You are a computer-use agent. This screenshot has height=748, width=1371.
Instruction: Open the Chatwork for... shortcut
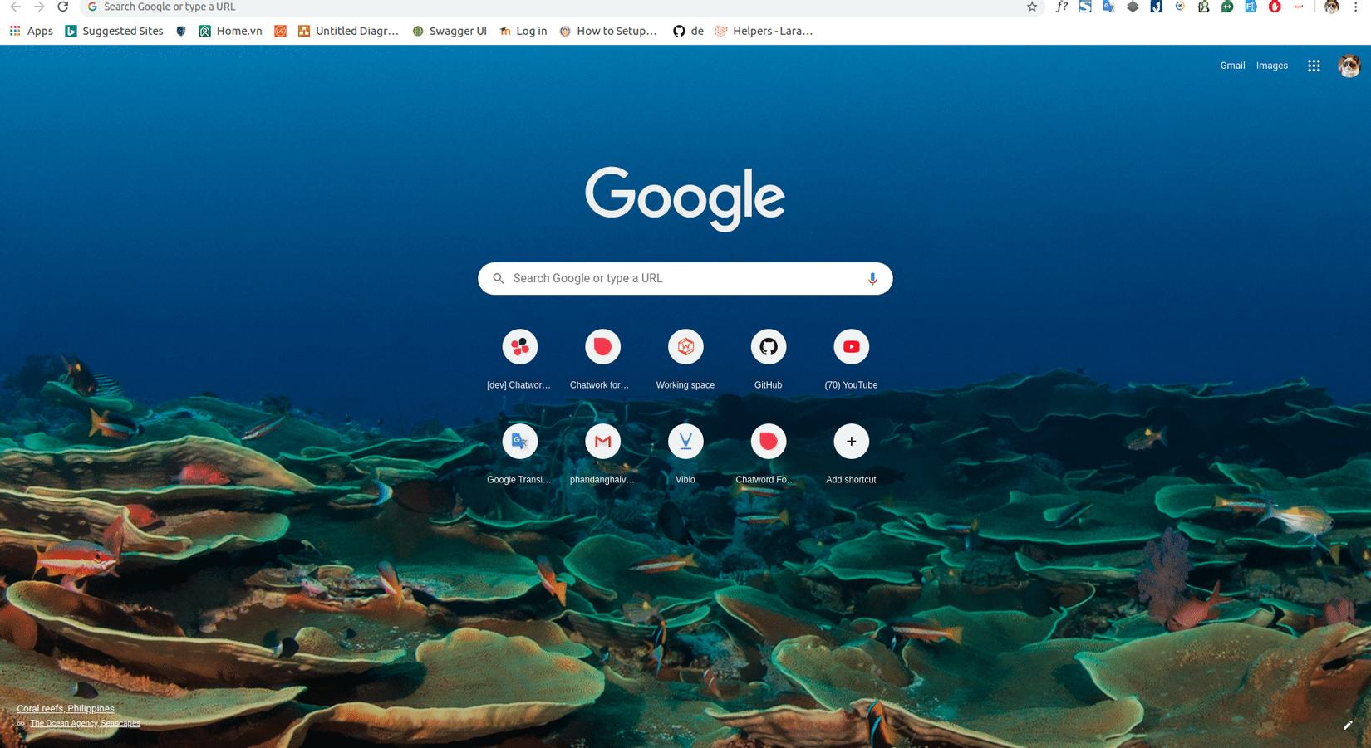(602, 359)
